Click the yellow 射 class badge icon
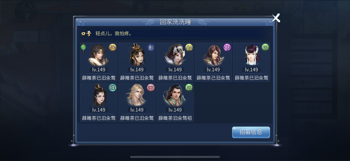The image size is (350, 161). click(x=189, y=47)
